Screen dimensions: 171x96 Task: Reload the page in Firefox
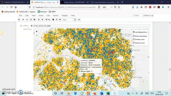[x=11, y=7]
